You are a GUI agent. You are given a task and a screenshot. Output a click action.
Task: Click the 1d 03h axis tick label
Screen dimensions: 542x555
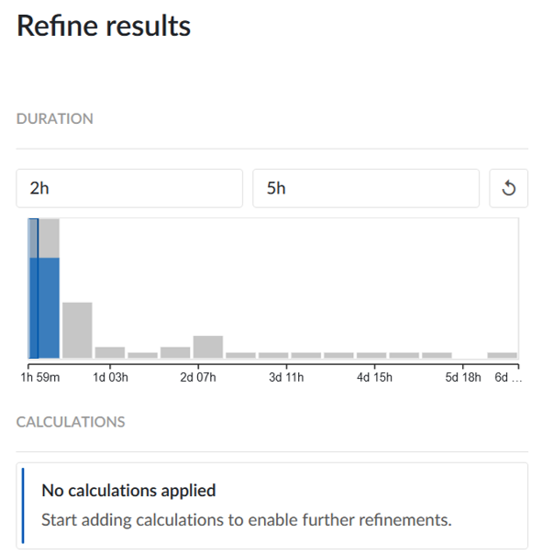pyautogui.click(x=110, y=377)
